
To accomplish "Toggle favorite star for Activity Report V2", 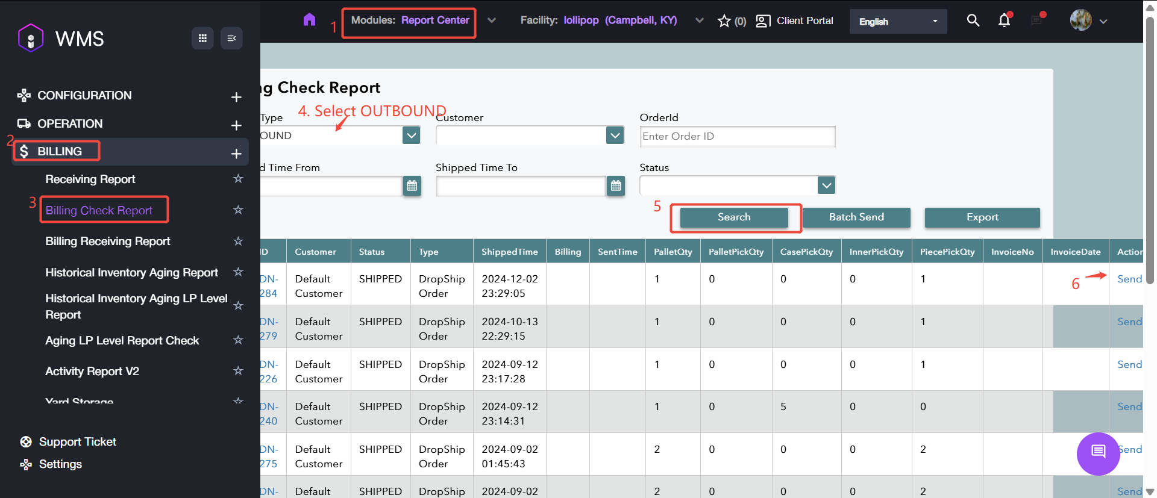I will point(238,371).
